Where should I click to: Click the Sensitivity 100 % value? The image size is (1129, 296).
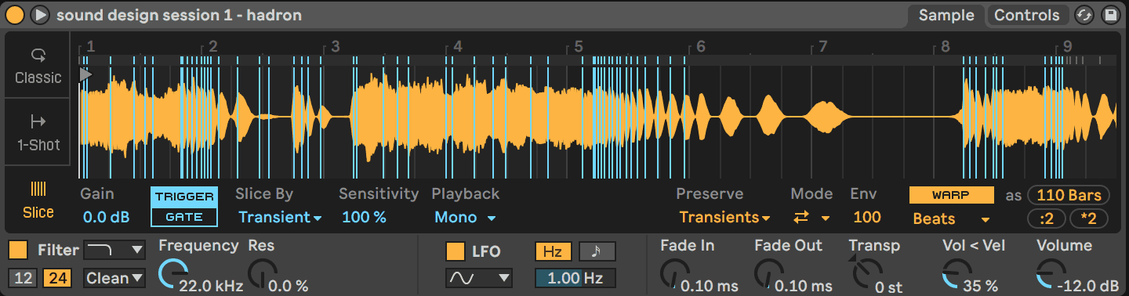tap(364, 217)
